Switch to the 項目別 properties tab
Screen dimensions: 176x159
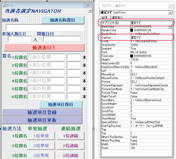pyautogui.click(x=116, y=18)
